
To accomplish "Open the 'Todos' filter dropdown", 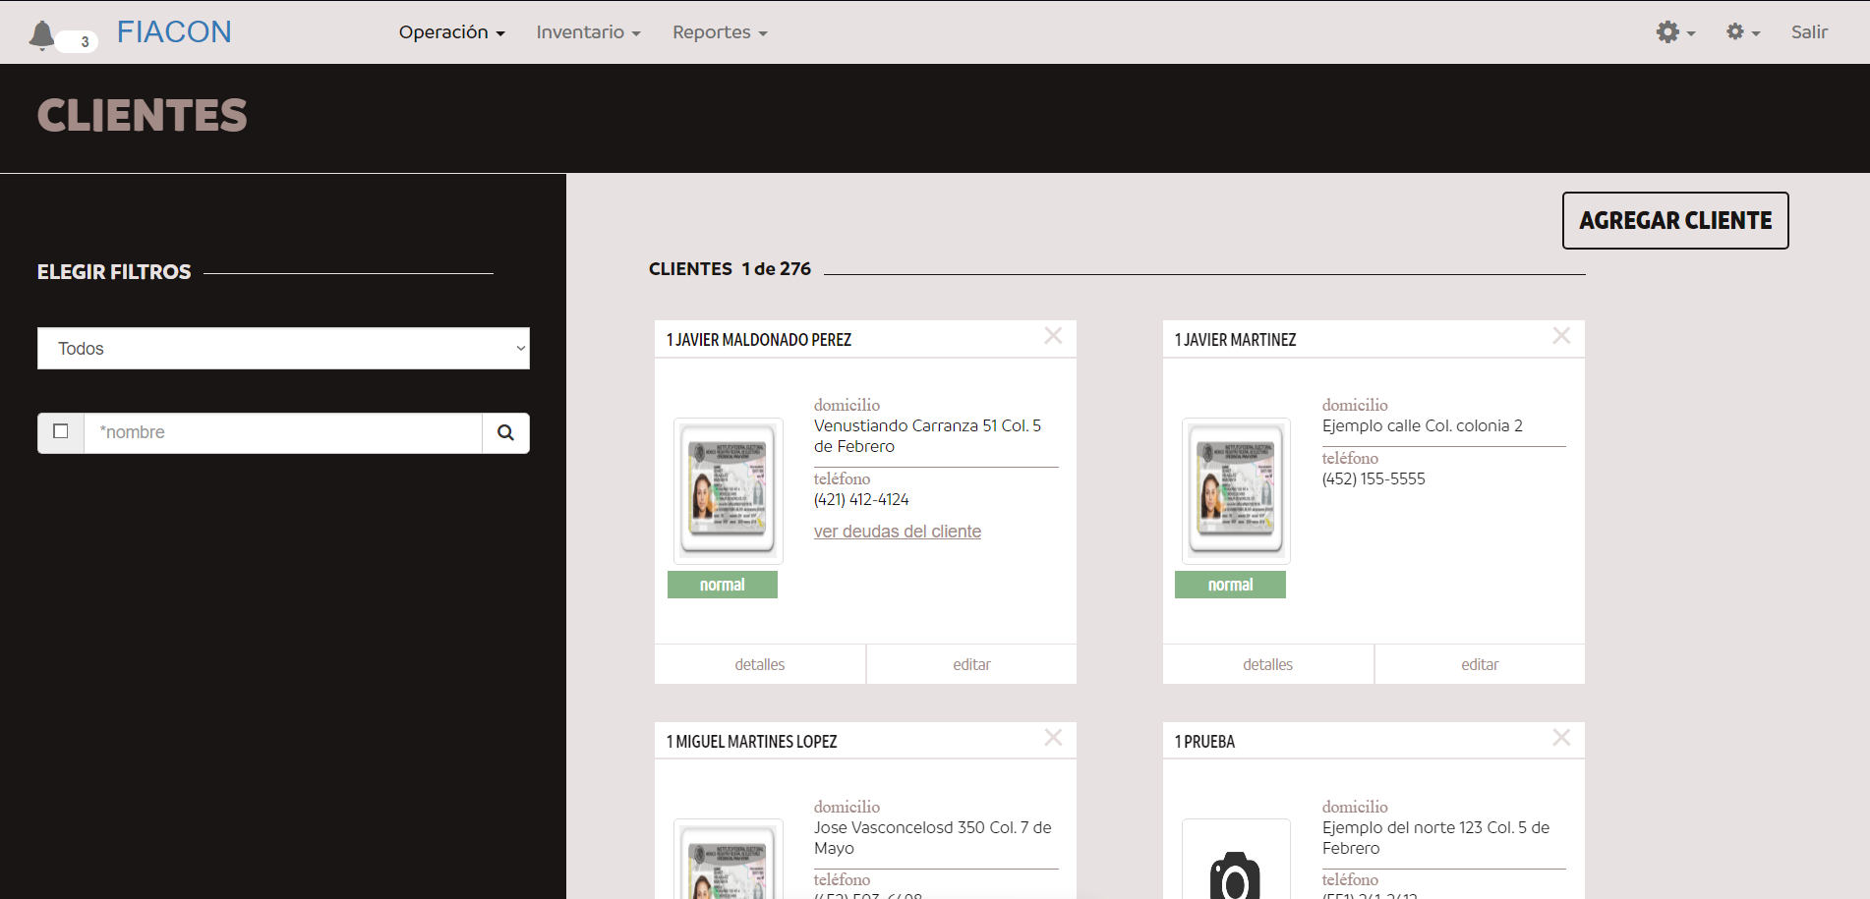I will click(283, 348).
